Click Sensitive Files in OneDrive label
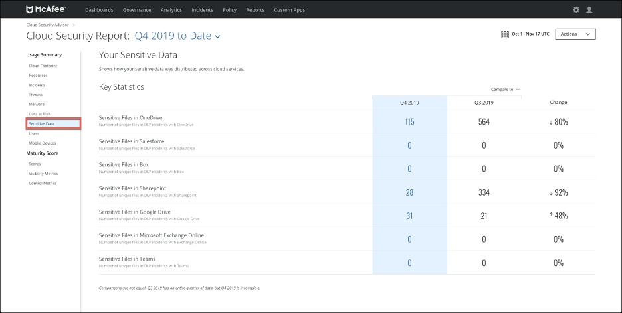The image size is (622, 313). (130, 117)
